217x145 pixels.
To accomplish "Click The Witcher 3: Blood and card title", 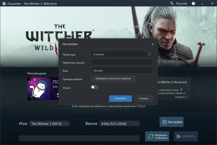I will coord(172,82).
